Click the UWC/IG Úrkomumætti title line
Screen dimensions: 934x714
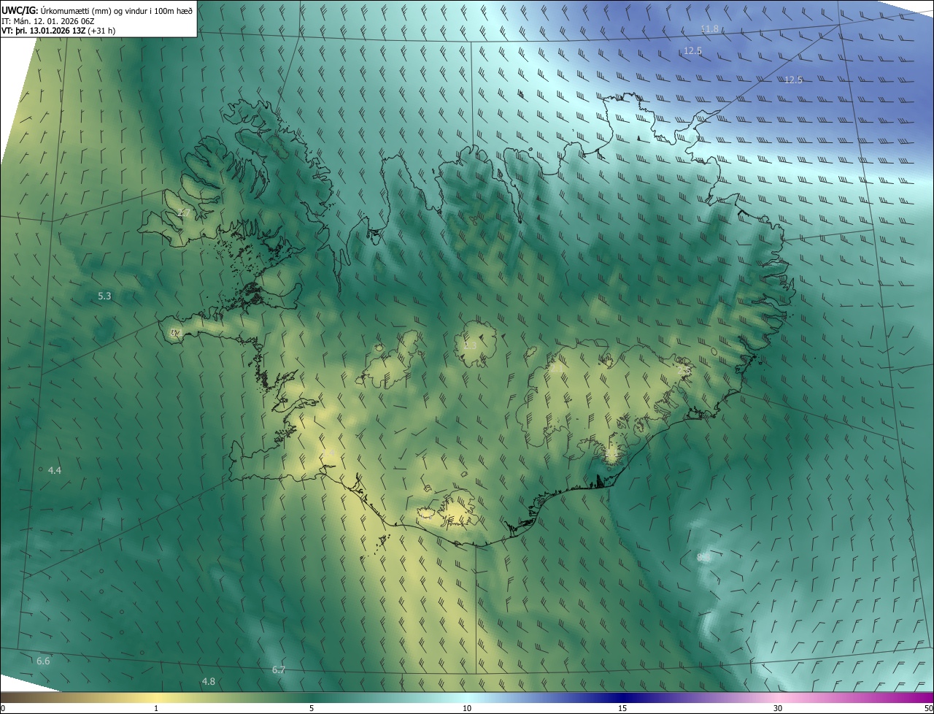[97, 9]
